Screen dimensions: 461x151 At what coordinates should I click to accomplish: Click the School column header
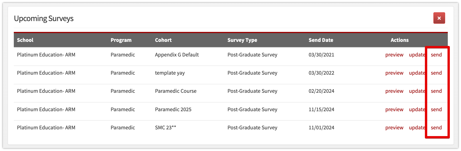25,40
